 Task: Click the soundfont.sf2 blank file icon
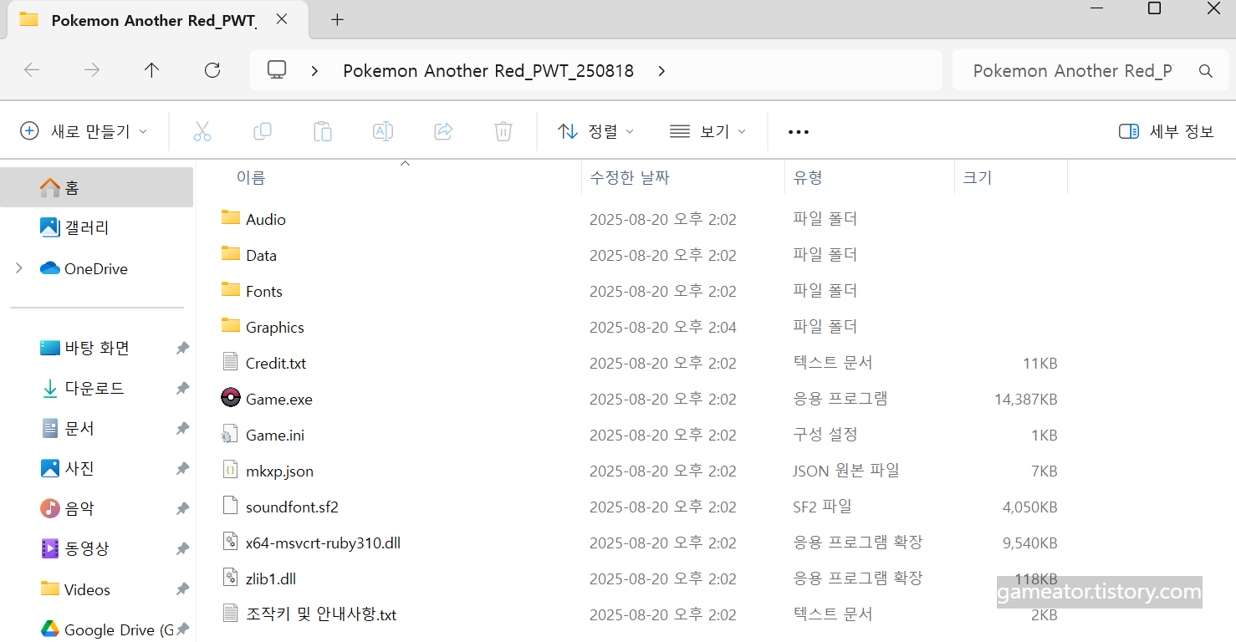(231, 506)
